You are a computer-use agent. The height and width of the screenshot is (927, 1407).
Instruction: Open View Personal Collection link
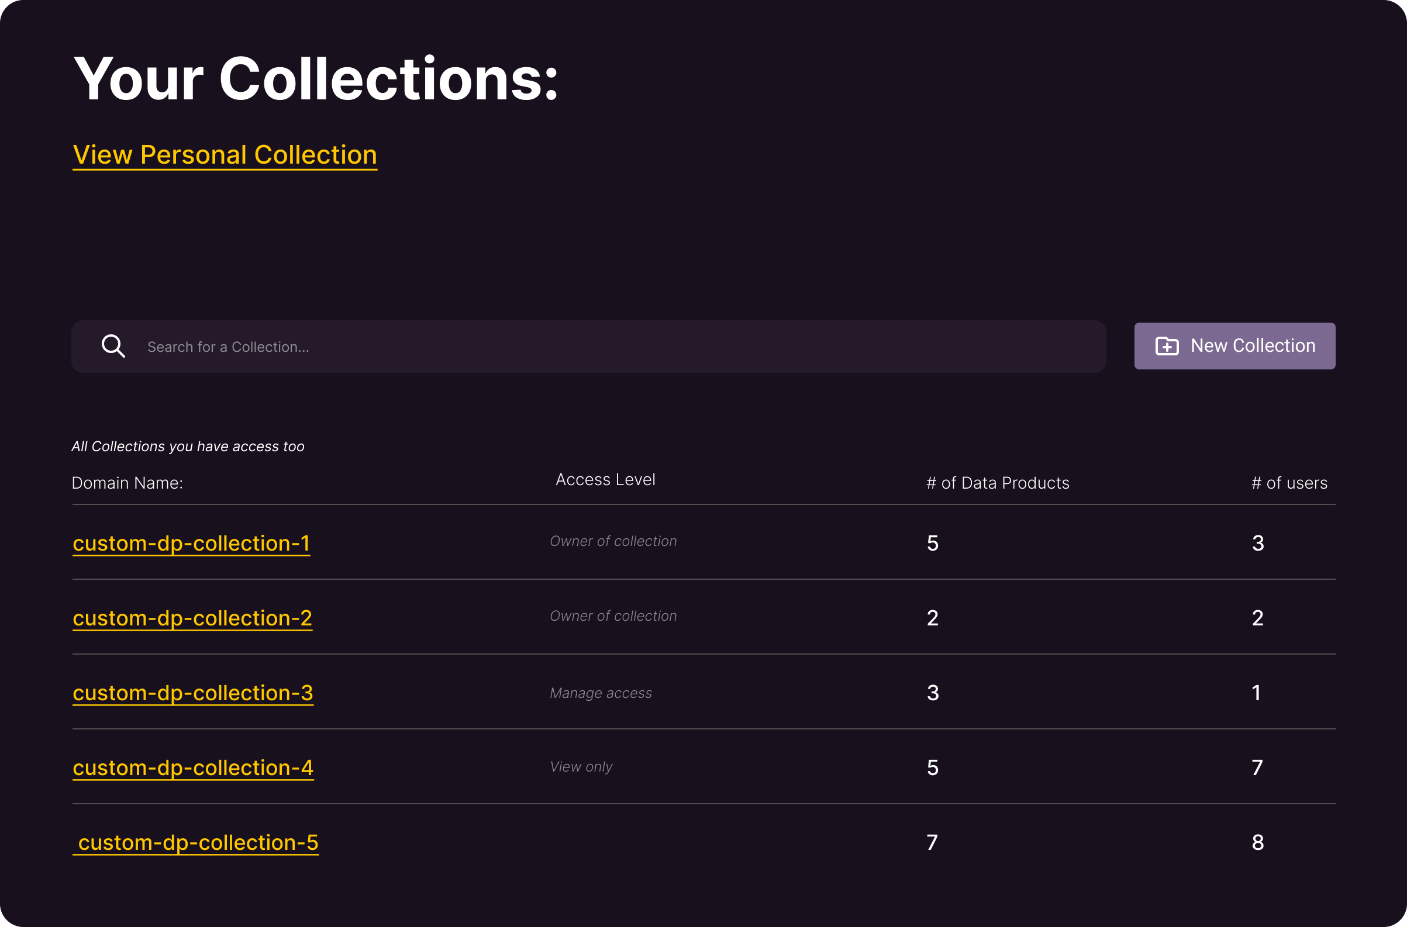click(x=225, y=155)
